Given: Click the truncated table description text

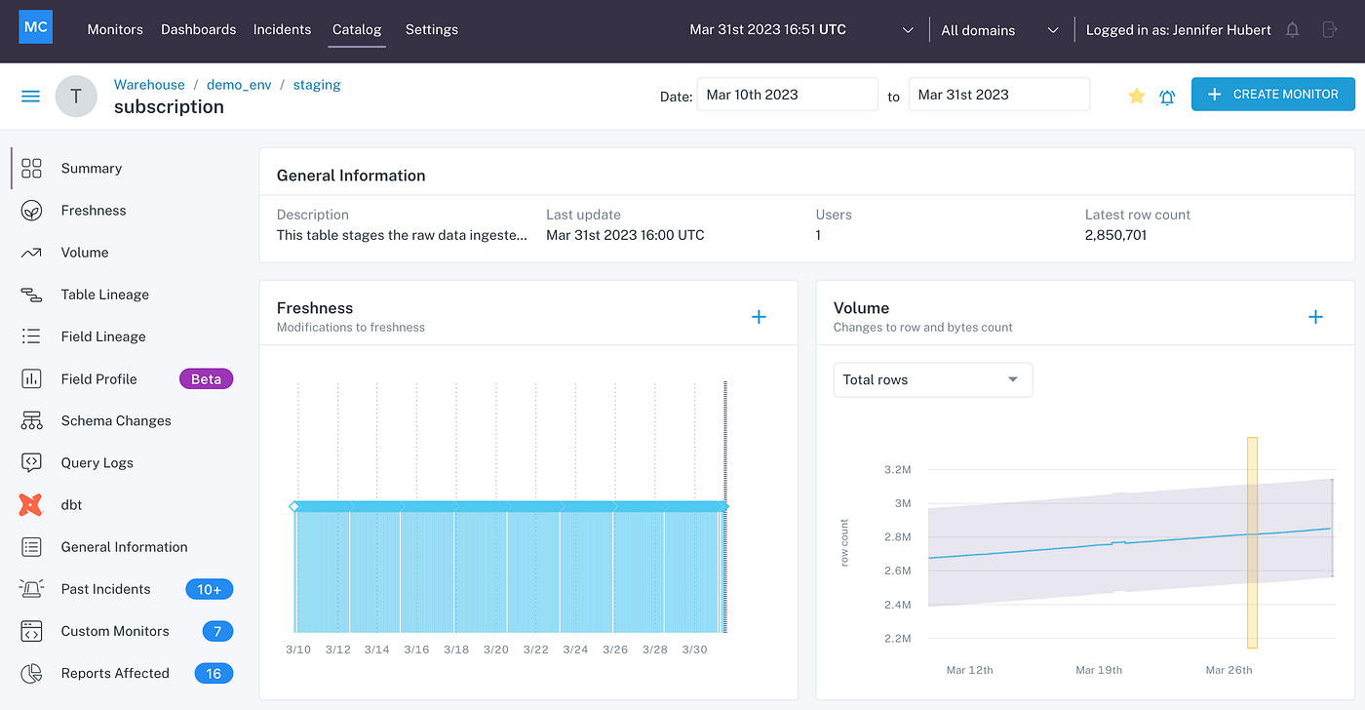Looking at the screenshot, I should click(x=402, y=235).
